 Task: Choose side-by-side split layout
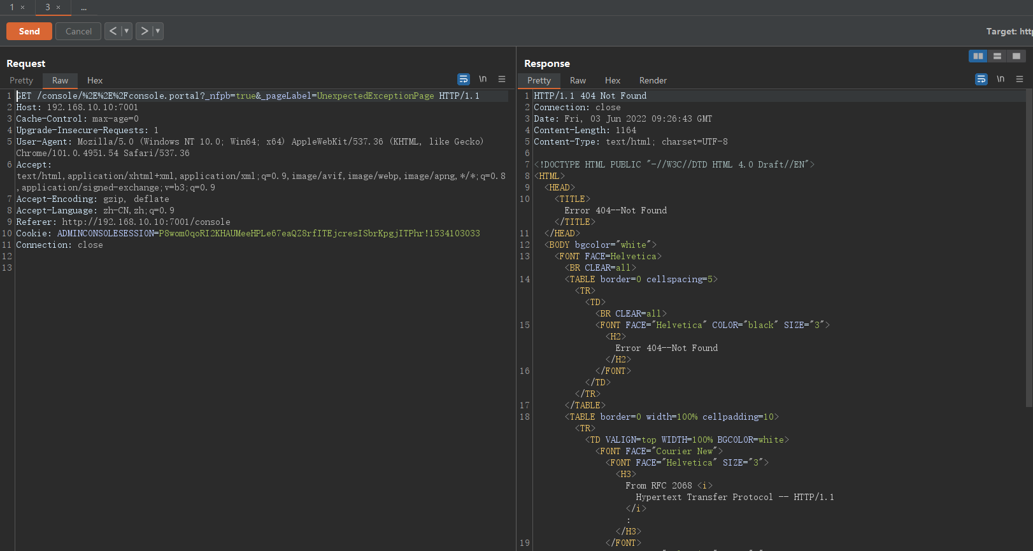point(978,56)
